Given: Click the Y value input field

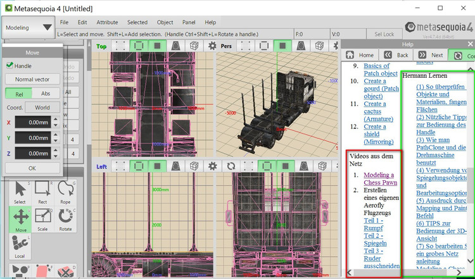Looking at the screenshot, I should [x=32, y=138].
